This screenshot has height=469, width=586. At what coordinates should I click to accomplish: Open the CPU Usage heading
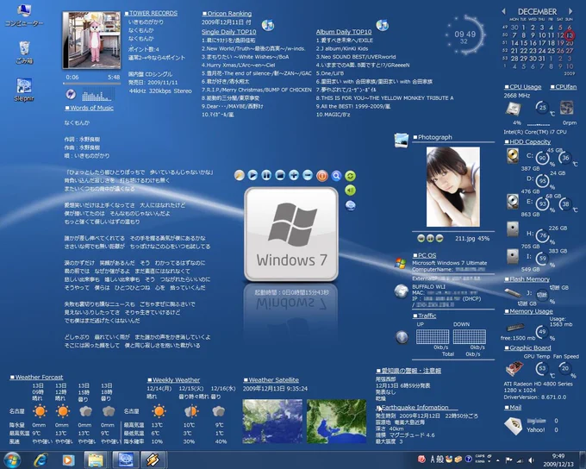[523, 87]
